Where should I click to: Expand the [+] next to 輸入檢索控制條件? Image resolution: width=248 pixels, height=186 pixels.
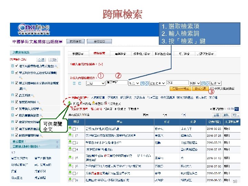point(101,64)
